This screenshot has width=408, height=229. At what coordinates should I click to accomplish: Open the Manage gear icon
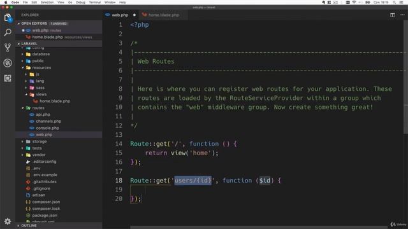point(8,221)
